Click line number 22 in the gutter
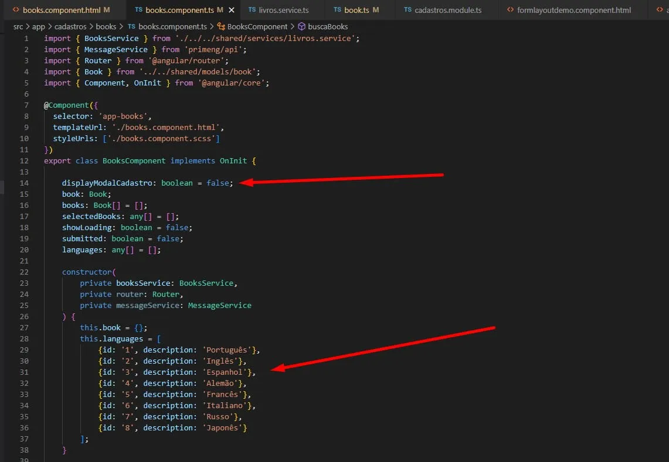Screen dimensions: 669x462 pos(23,272)
